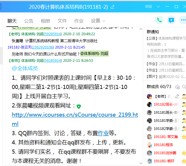The height and width of the screenshot is (166, 186).
Task: Click the chat-bubble icon next to member count
Action: [x=177, y=87]
